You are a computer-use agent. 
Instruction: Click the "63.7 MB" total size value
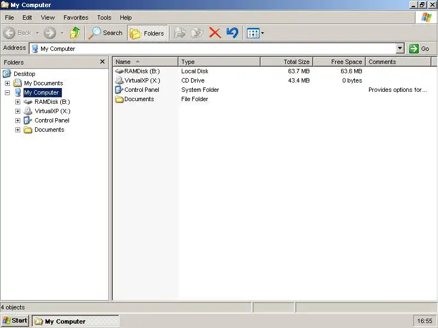tap(298, 71)
